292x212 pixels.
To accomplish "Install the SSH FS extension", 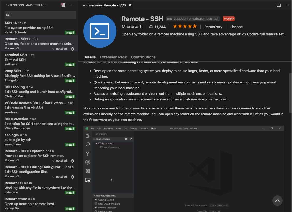I will 70,33.
